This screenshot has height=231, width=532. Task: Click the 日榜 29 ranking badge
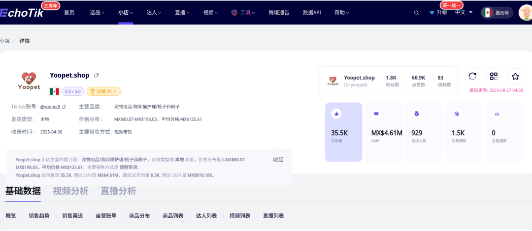coord(103,91)
